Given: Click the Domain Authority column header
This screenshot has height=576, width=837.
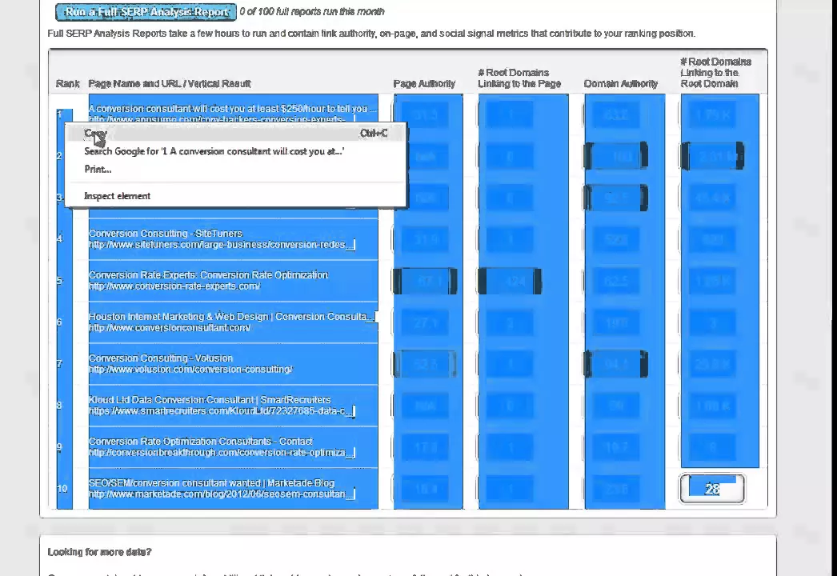Looking at the screenshot, I should pos(621,84).
